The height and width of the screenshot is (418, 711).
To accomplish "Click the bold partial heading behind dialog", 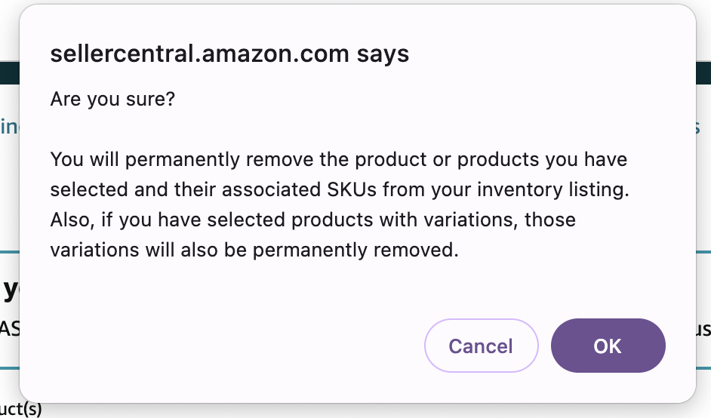I will (x=9, y=290).
